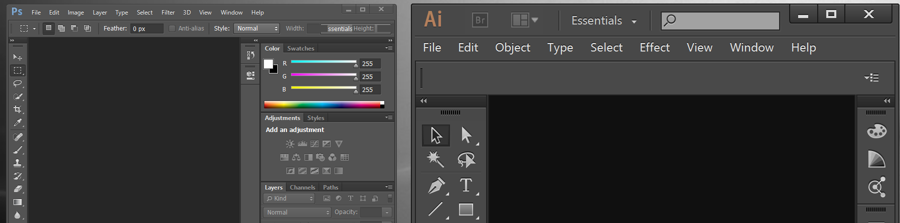
Task: Select the Eyedropper tool in Photoshop
Action: (18, 122)
